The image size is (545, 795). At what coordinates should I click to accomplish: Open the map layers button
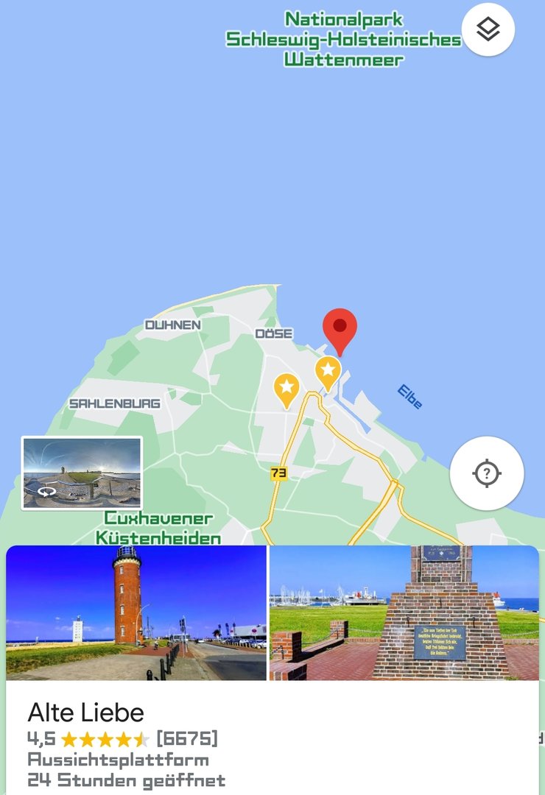(x=488, y=29)
